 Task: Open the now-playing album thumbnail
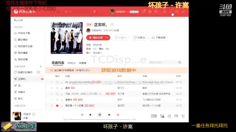17,116
